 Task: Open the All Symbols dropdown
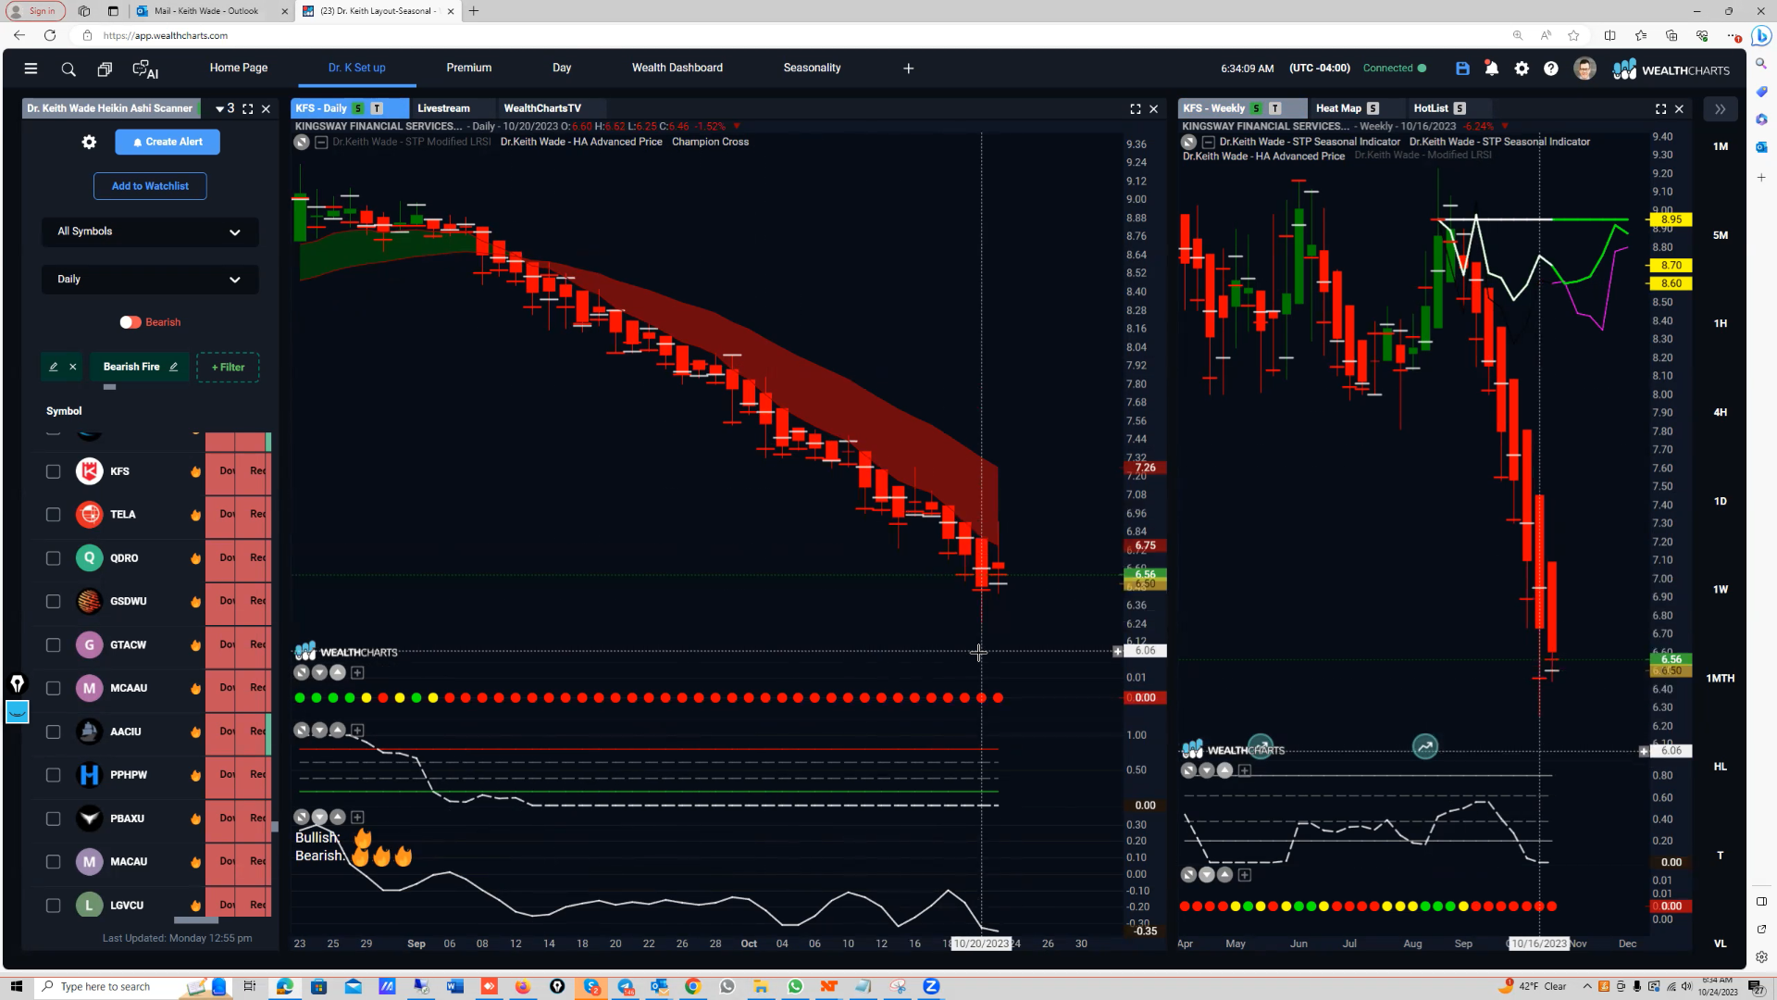click(x=150, y=231)
